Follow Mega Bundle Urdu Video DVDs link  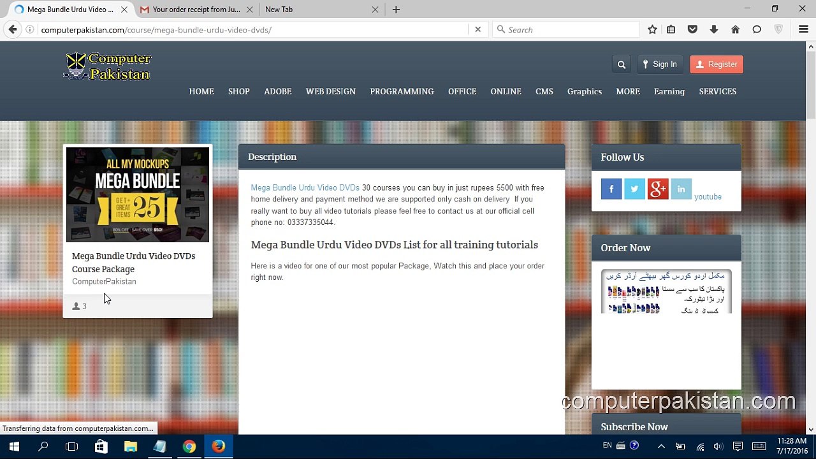305,188
